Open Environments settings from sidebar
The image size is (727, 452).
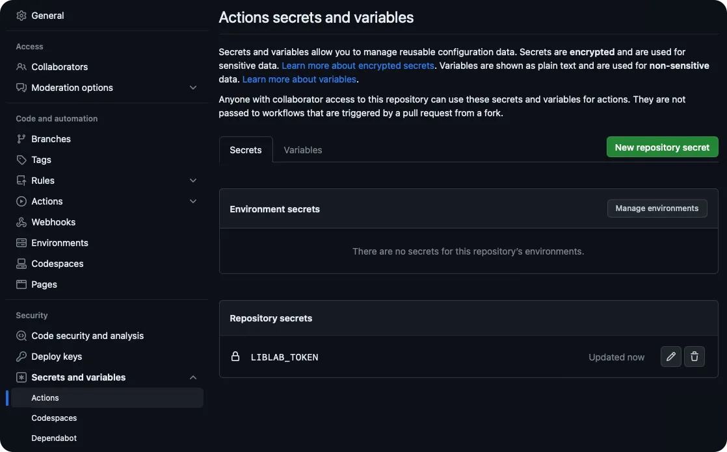coord(60,242)
